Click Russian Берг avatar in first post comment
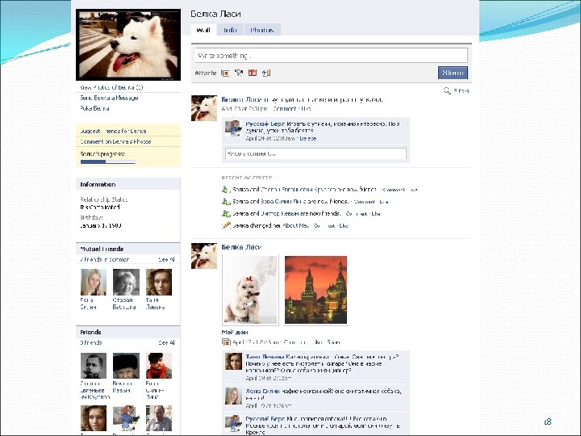The height and width of the screenshot is (436, 581). tap(233, 128)
